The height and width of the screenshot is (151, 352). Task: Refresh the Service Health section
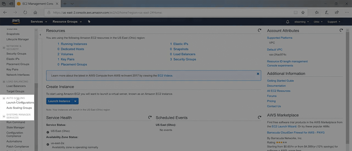[x=150, y=118]
